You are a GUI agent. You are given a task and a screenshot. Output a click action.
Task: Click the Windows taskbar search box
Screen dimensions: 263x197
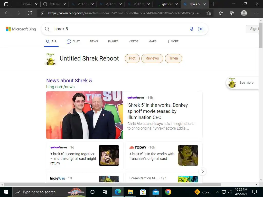point(49,192)
